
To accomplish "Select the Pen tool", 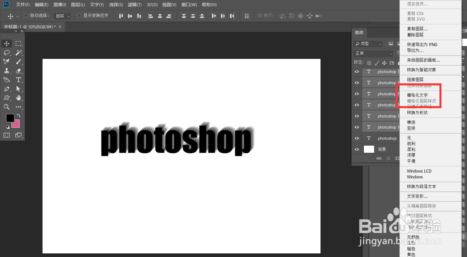I will pyautogui.click(x=7, y=89).
